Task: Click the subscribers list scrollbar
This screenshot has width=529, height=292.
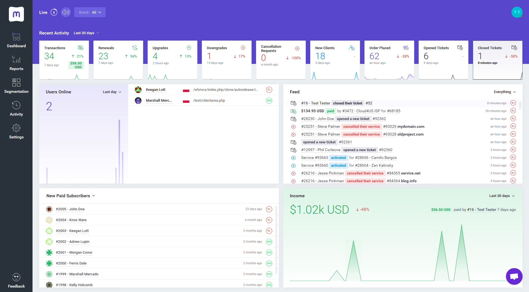Action: point(276,240)
